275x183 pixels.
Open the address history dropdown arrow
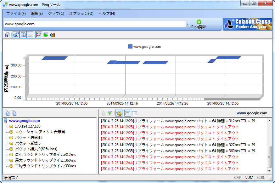click(187, 24)
